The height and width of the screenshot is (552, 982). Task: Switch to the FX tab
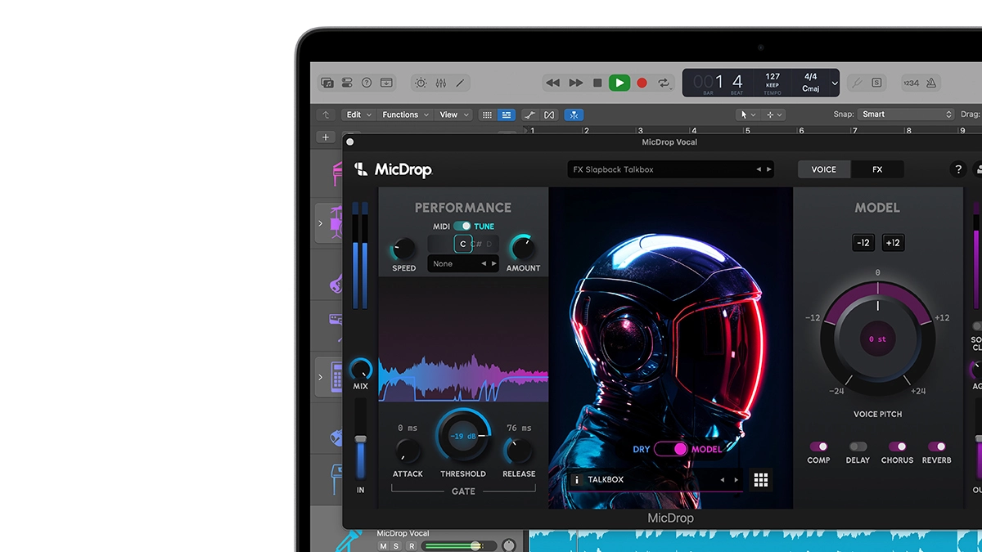pyautogui.click(x=877, y=169)
